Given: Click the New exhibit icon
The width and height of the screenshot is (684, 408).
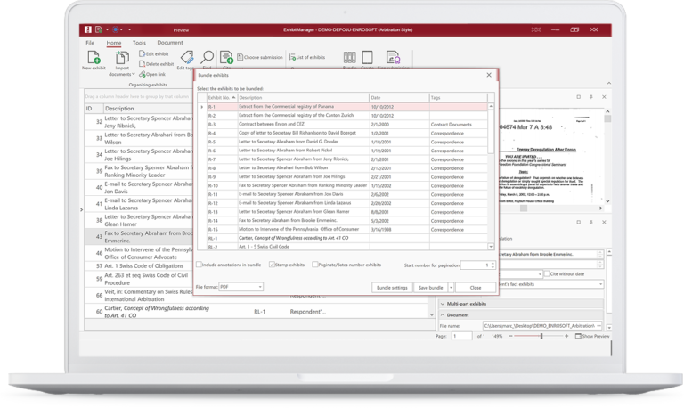Looking at the screenshot, I should (94, 57).
